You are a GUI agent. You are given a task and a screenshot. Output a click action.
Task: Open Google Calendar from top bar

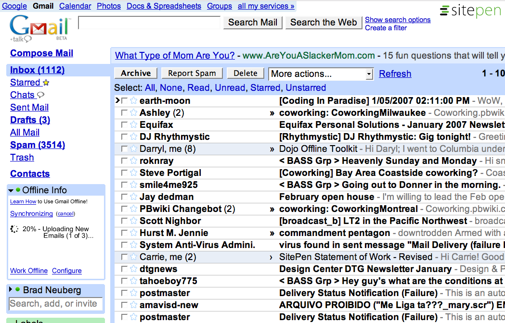(75, 6)
